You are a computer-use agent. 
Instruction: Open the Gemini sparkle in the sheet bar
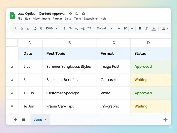(x=165, y=119)
